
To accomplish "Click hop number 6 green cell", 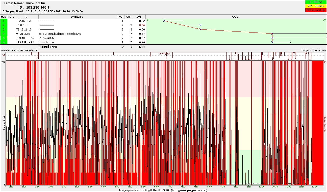I will point(4,42).
